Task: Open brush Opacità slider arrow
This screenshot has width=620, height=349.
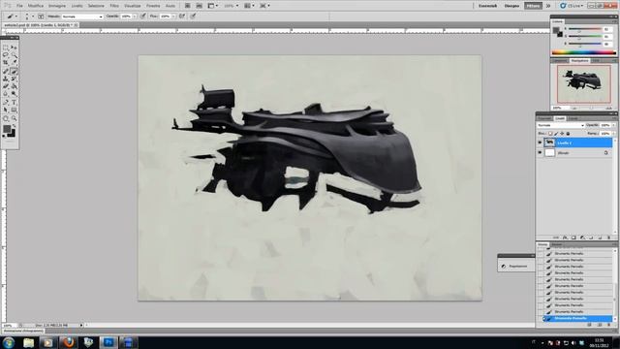Action: [135, 16]
